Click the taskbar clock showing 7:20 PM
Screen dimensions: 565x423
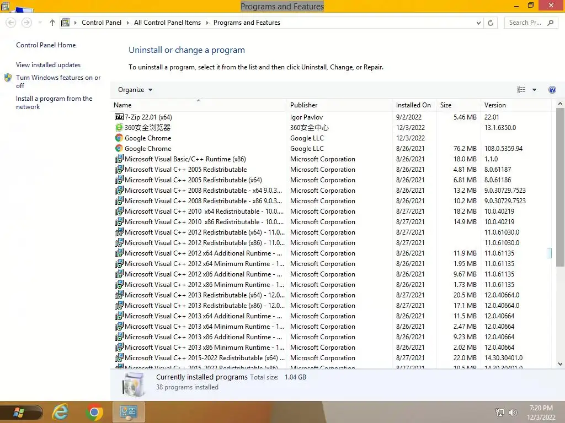click(541, 412)
